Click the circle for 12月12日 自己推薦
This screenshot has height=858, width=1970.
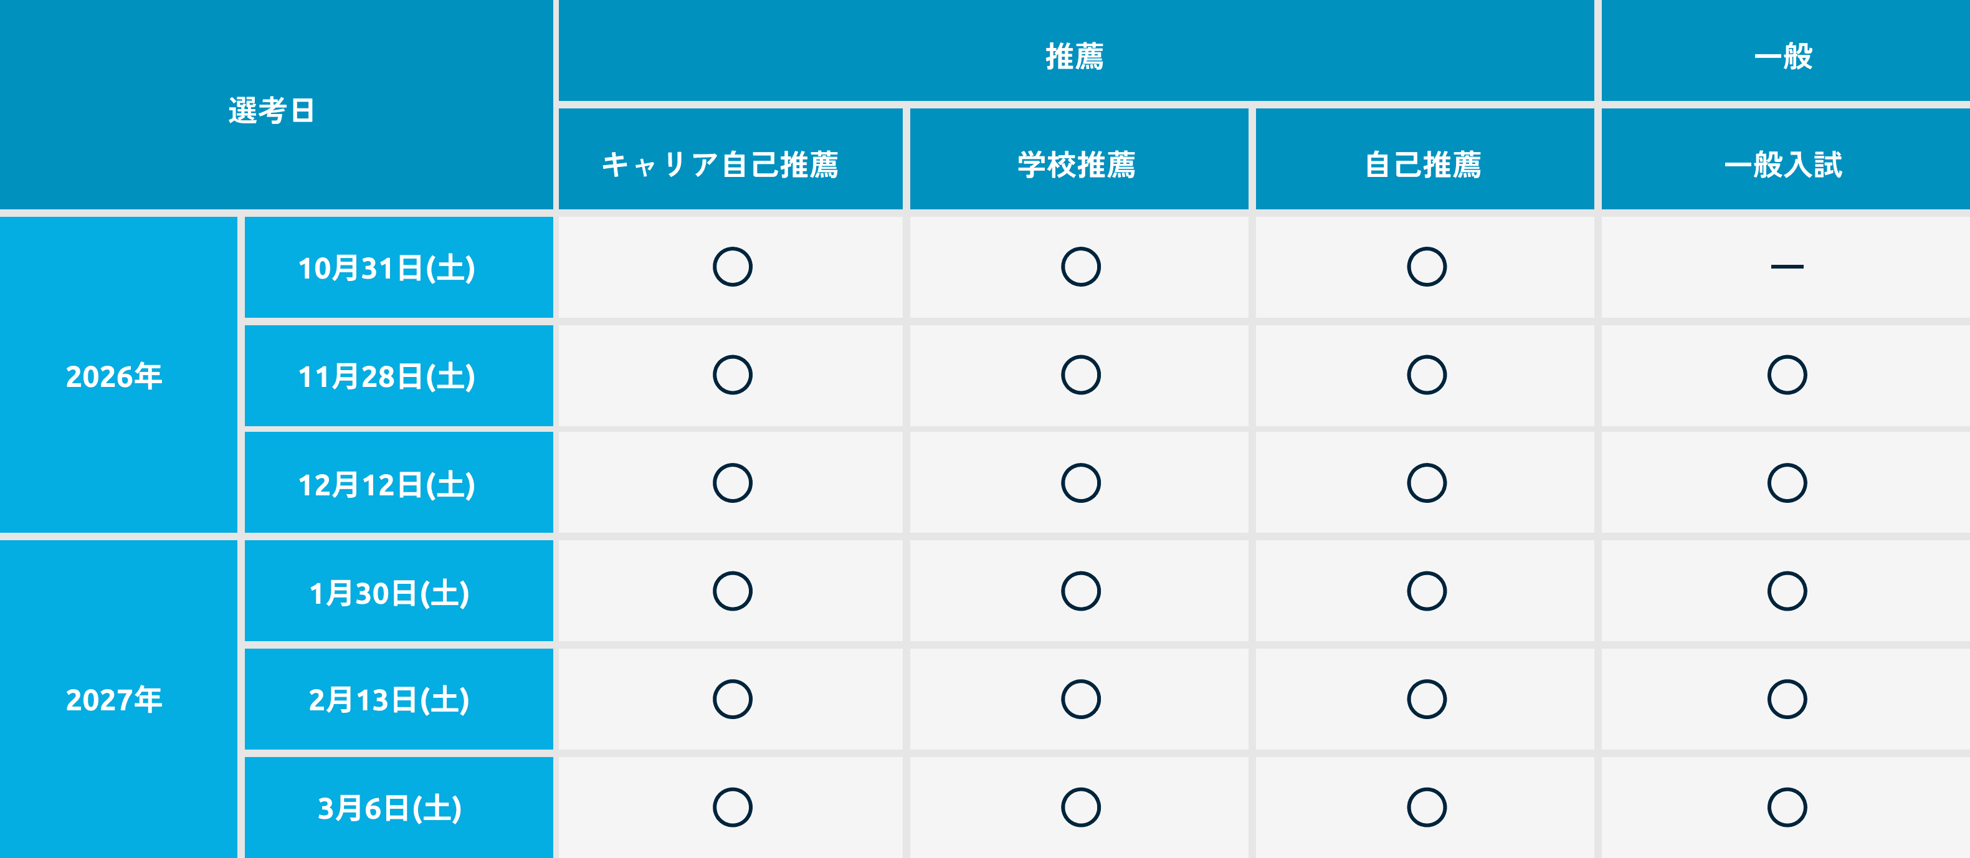(1426, 482)
